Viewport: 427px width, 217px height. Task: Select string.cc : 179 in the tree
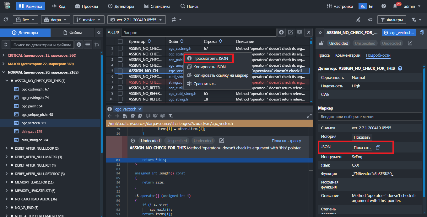pyautogui.click(x=32, y=132)
